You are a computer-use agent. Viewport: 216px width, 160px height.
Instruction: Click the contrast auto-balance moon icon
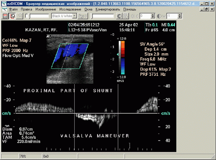pyautogui.click(x=119, y=16)
